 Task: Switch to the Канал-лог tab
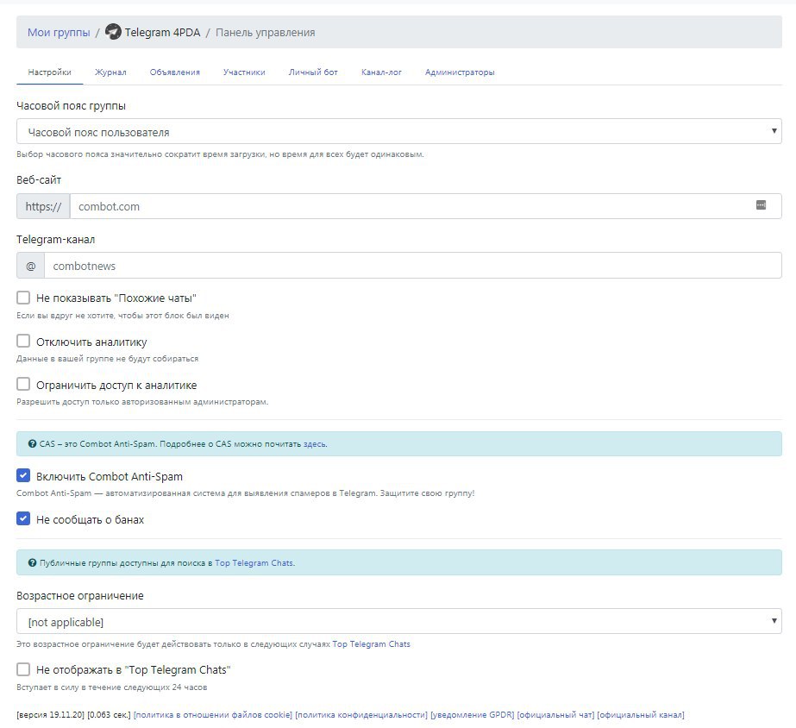tap(381, 72)
